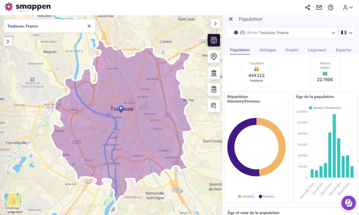Screen dimensions: 359x215
Task: Click the add data database icon
Action: tap(214, 106)
